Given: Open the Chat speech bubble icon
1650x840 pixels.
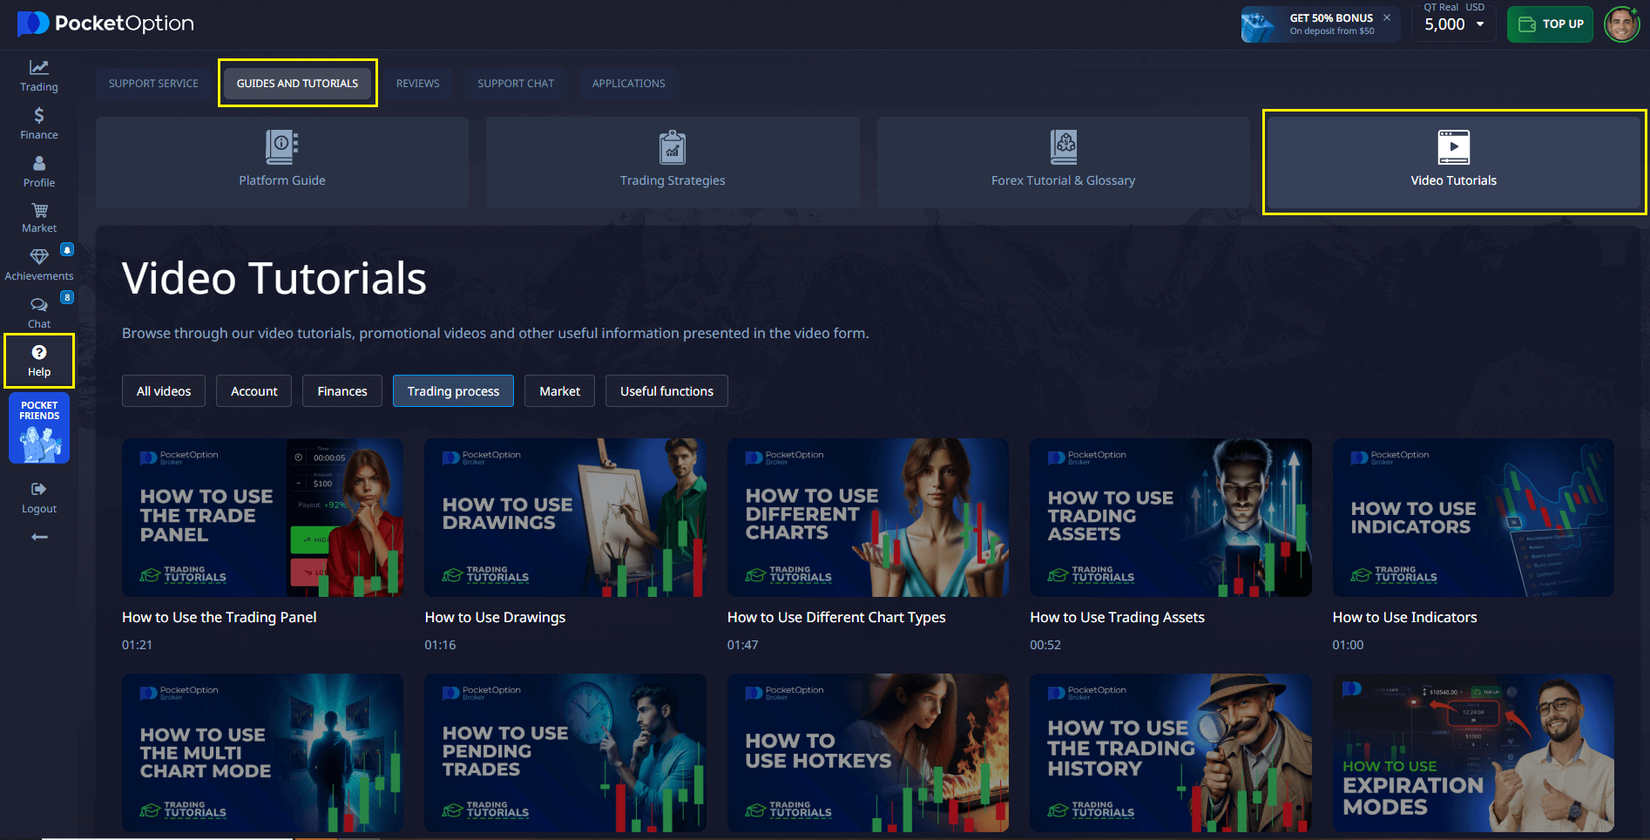Looking at the screenshot, I should click(x=39, y=306).
